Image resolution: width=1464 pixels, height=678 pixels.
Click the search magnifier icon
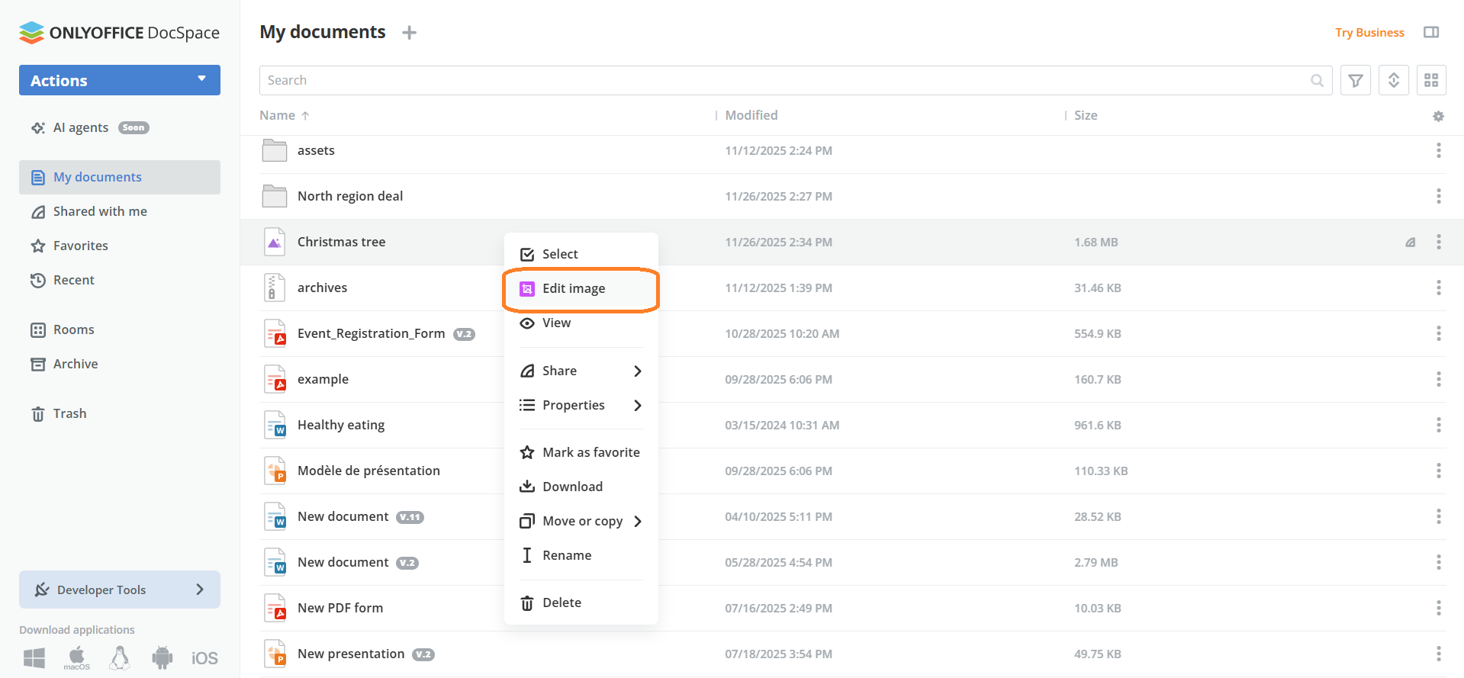coord(1317,80)
